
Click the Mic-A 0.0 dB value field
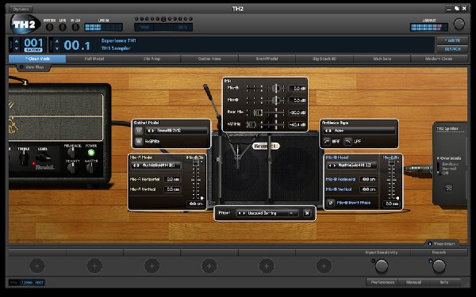[297, 89]
